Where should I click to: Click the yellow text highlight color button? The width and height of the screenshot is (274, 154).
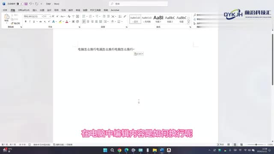[60, 21]
